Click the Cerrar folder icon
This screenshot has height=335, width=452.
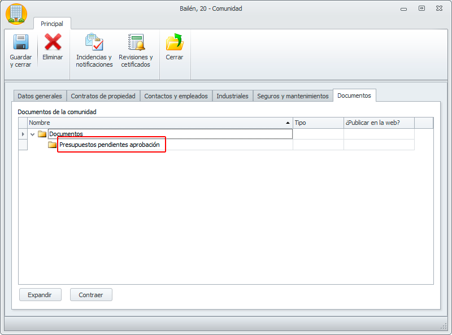click(175, 42)
